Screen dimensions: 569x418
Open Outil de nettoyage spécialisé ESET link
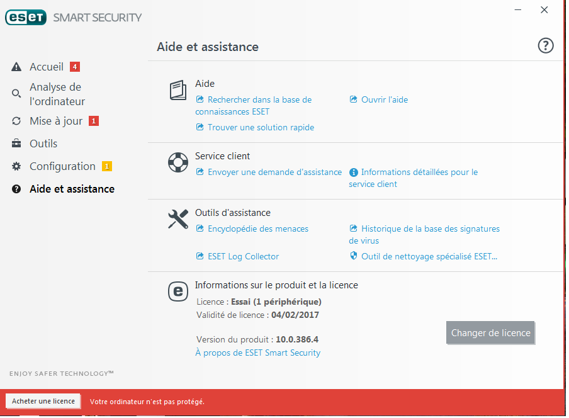click(x=429, y=257)
